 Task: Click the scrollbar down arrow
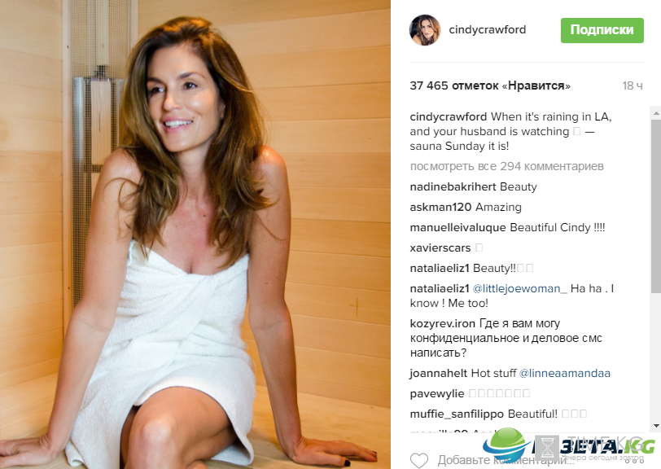coord(656,426)
